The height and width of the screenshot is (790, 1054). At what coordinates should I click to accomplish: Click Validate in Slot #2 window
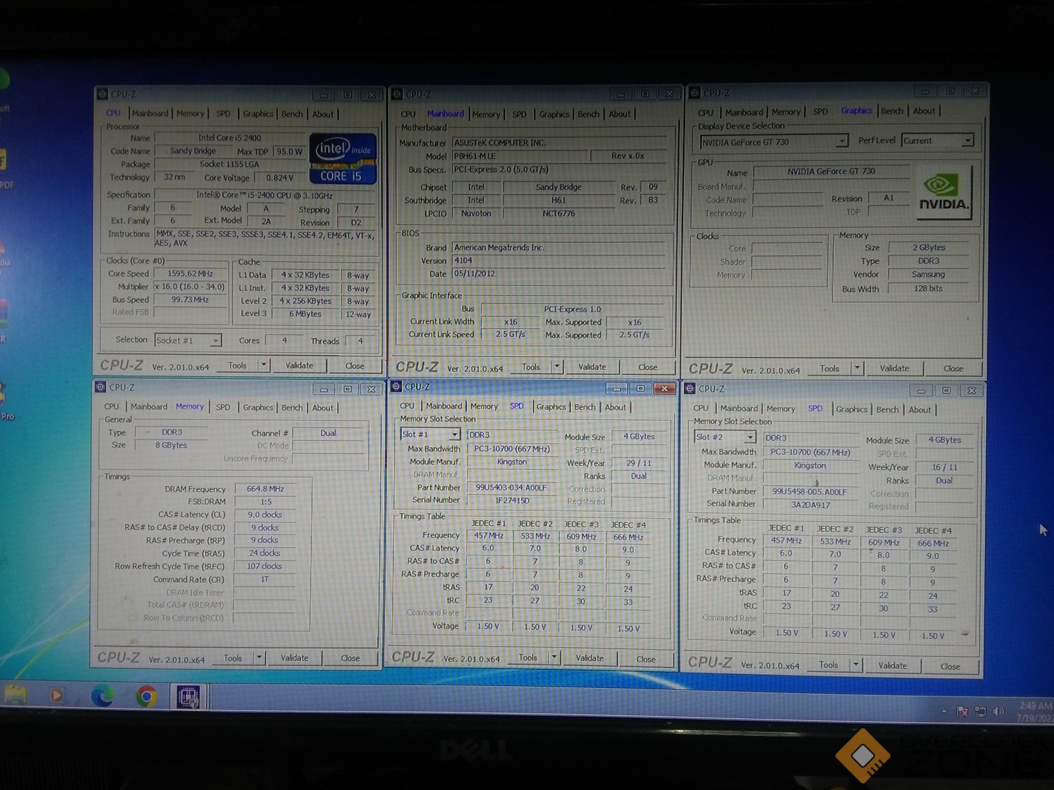tap(893, 666)
